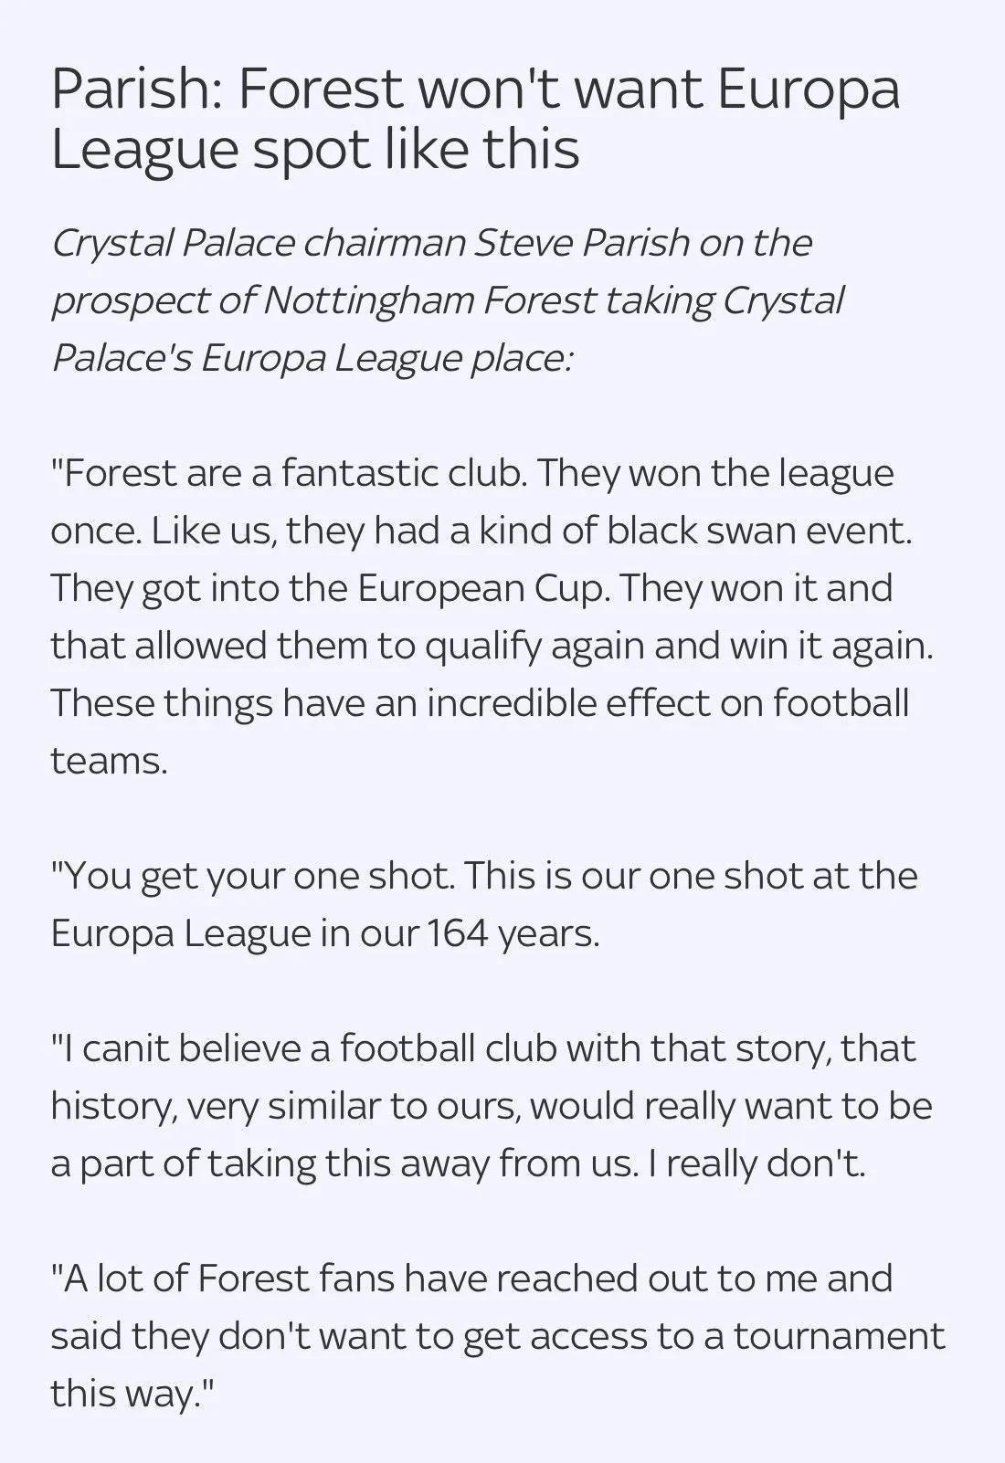The height and width of the screenshot is (1463, 1005).
Task: Click line "Europa League in our 164 years"
Action: (x=325, y=933)
